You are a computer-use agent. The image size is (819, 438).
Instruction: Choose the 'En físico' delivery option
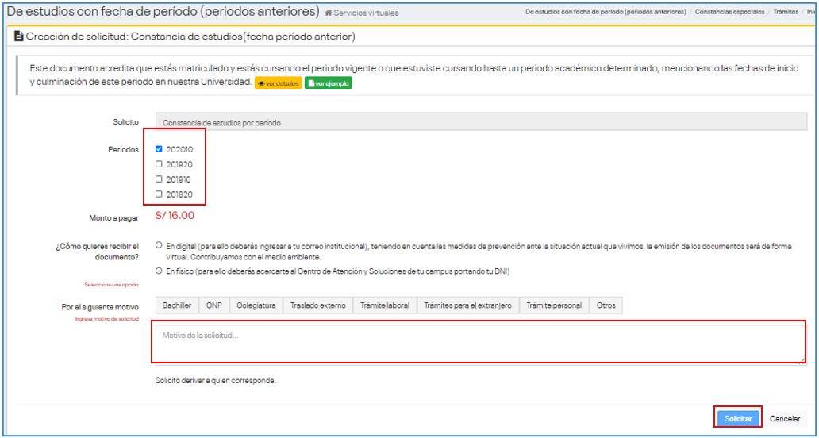(160, 271)
